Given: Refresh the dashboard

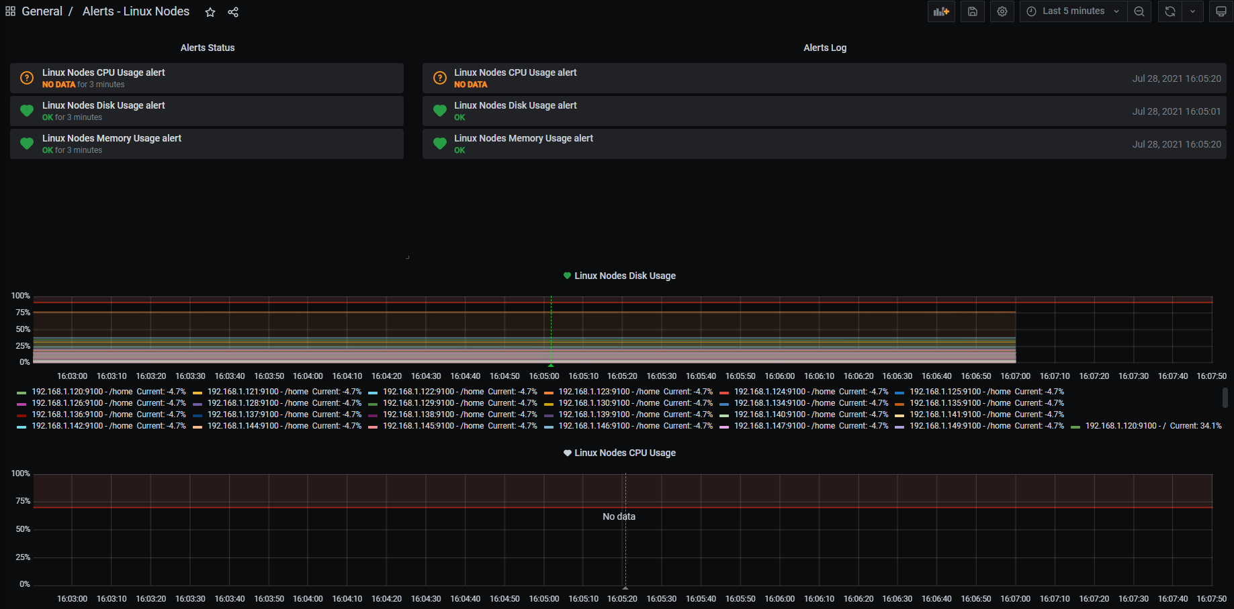Looking at the screenshot, I should pos(1170,11).
